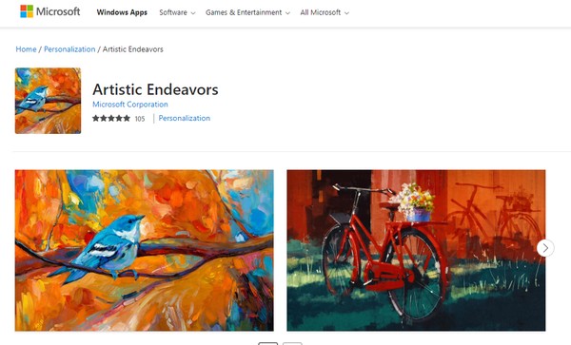Open Personalization in the breadcrumb

pyautogui.click(x=69, y=49)
